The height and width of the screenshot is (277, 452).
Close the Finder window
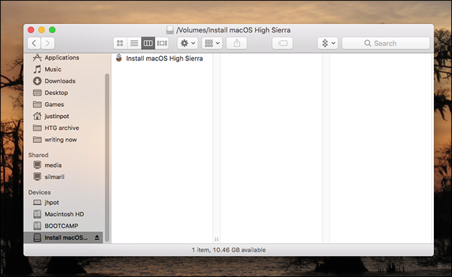[x=31, y=30]
